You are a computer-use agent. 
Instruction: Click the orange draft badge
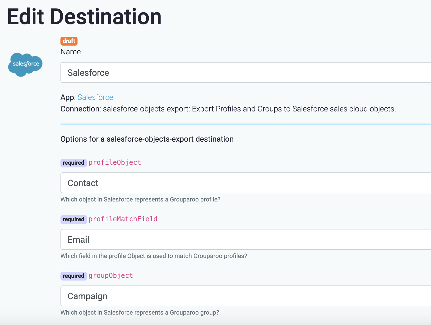[x=69, y=41]
